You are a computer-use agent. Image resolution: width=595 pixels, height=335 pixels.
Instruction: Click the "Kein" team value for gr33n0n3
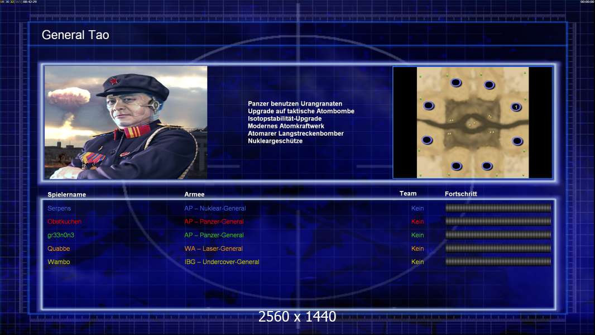click(x=418, y=235)
